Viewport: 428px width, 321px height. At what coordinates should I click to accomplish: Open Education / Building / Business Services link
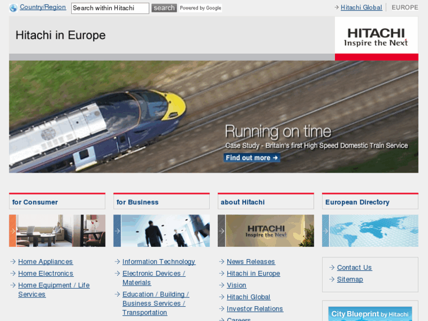click(155, 303)
